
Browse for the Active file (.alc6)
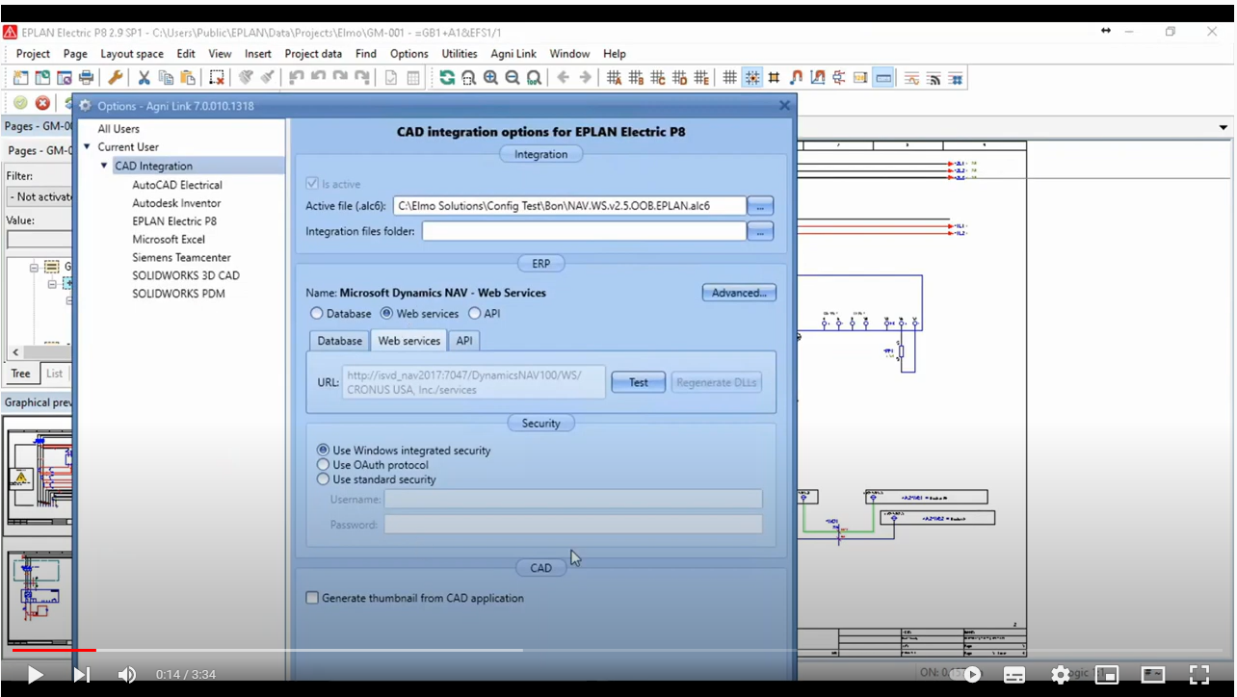pyautogui.click(x=760, y=206)
